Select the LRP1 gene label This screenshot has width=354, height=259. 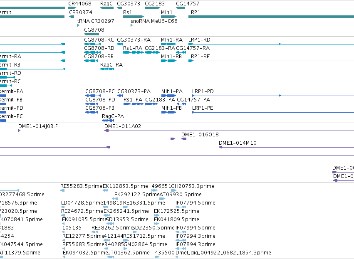coord(194,12)
